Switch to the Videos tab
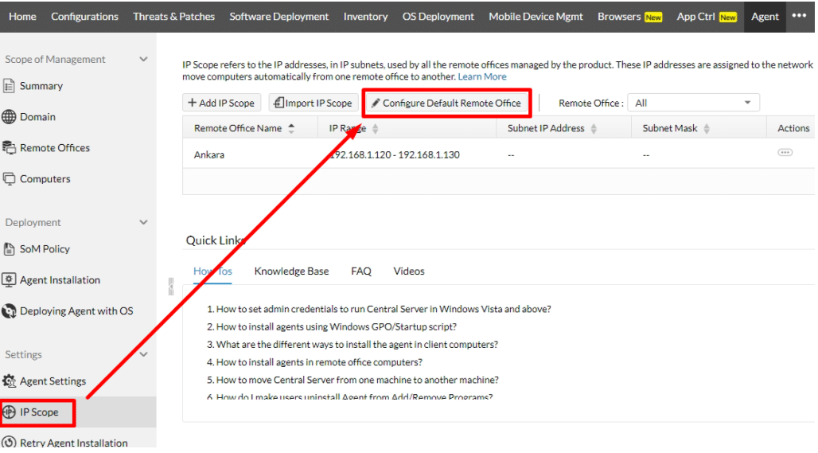818x453 pixels. click(x=408, y=271)
